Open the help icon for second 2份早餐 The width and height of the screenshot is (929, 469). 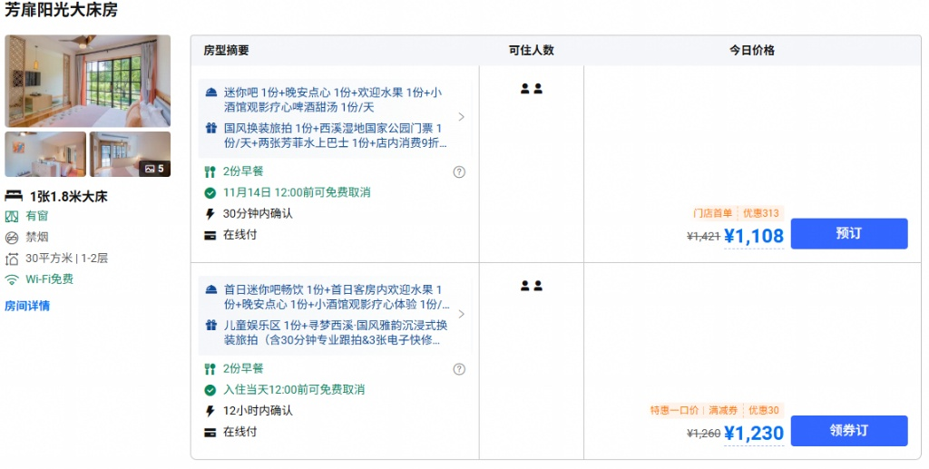(459, 369)
